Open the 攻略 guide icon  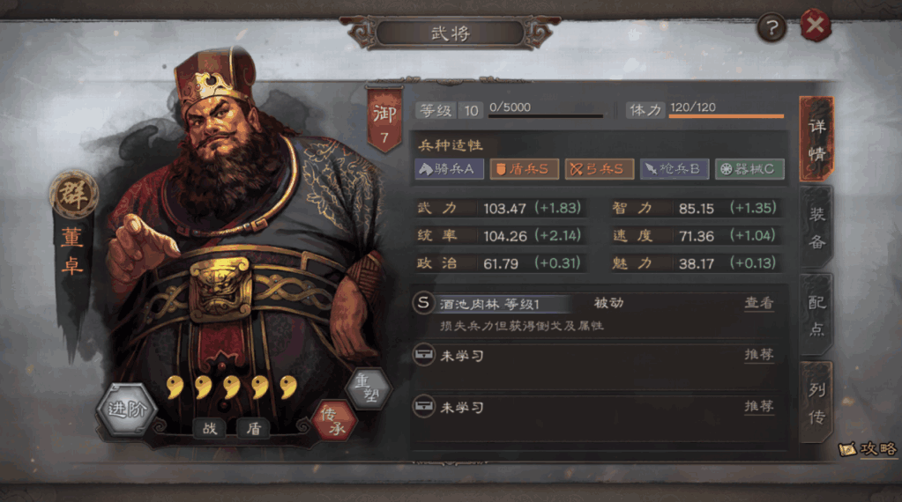pyautogui.click(x=868, y=448)
